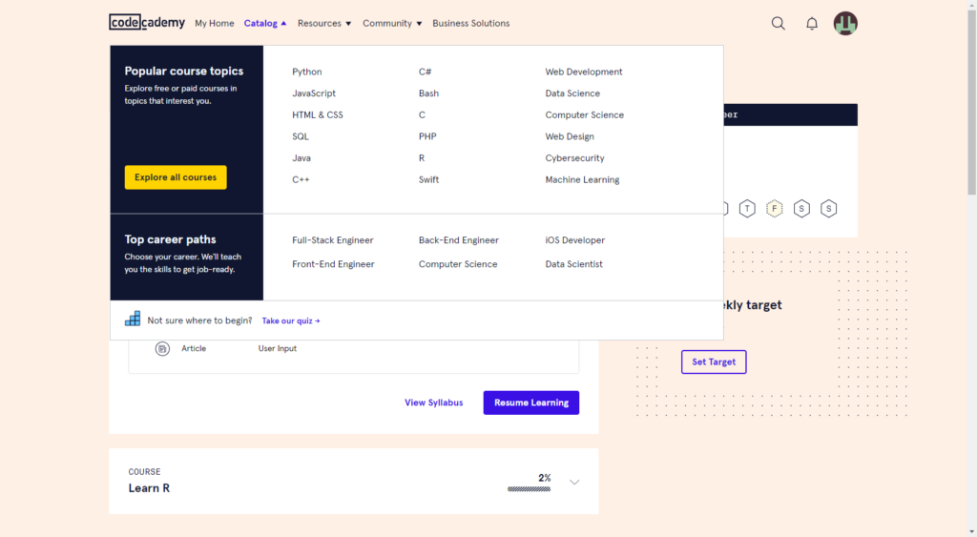
Task: Open the user profile avatar
Action: tap(845, 23)
